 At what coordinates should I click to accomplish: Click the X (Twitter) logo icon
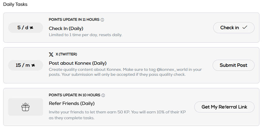(51, 54)
